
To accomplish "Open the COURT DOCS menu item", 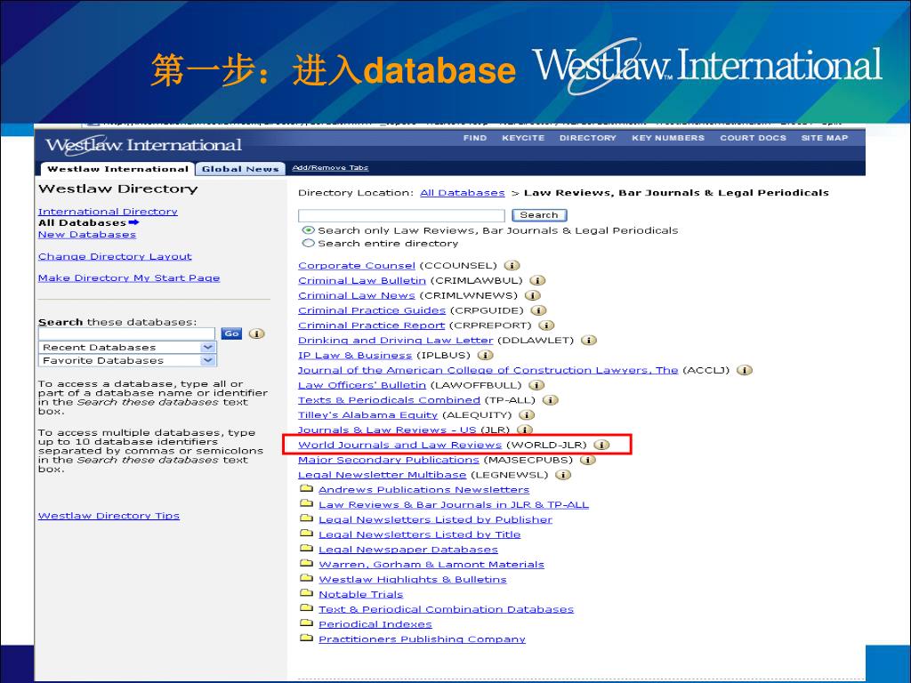I will (x=753, y=138).
